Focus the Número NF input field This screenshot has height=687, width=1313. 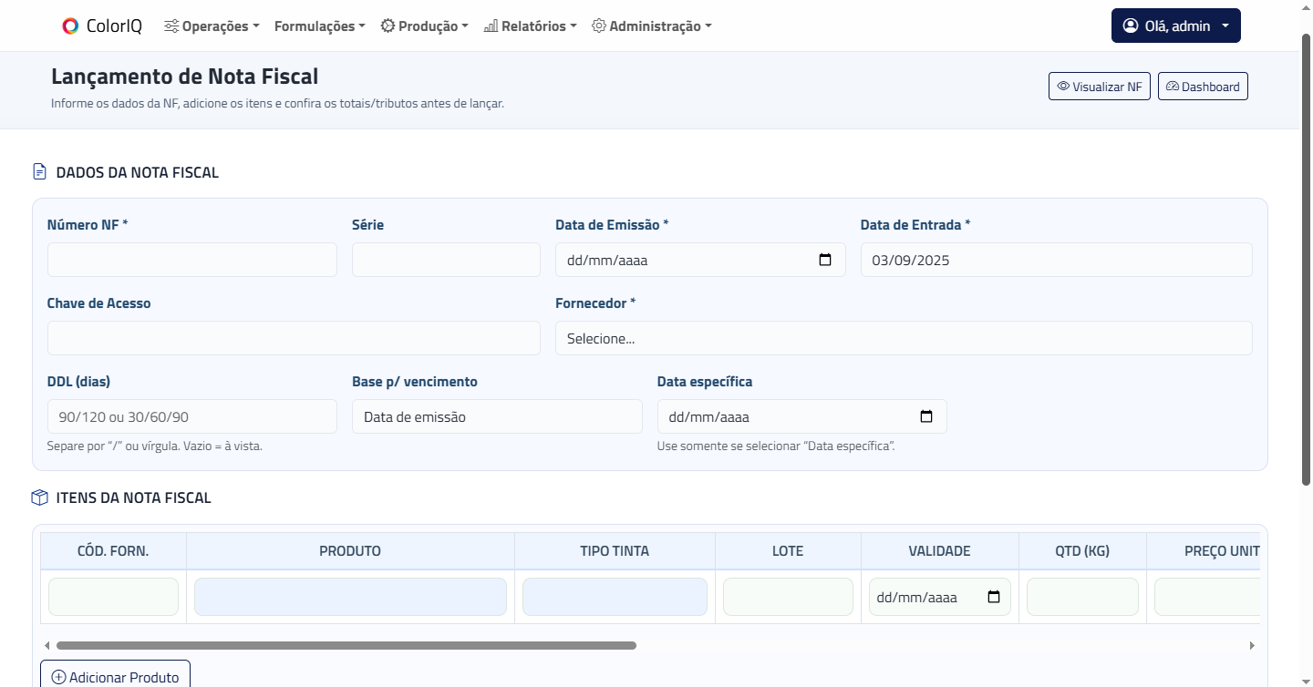[192, 260]
